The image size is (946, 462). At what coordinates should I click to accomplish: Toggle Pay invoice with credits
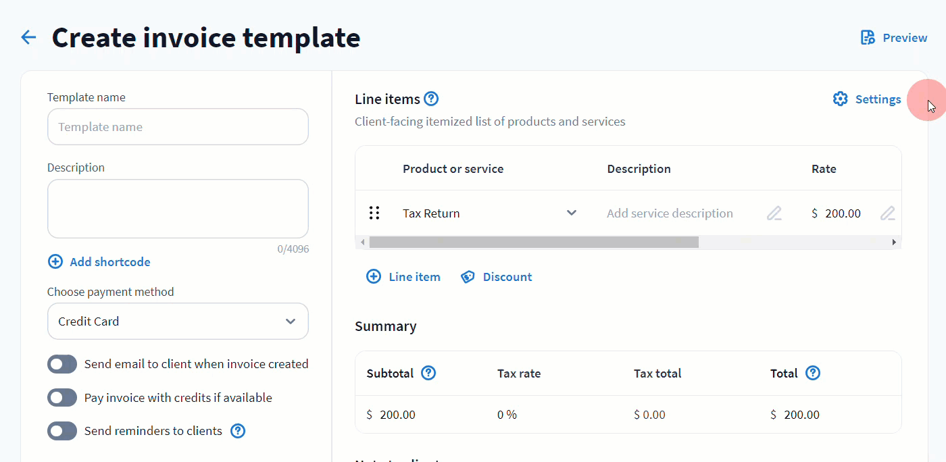coord(62,398)
